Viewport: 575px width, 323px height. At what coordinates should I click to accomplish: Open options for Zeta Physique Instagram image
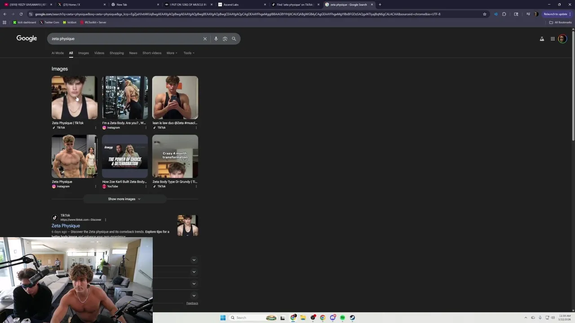(x=95, y=186)
